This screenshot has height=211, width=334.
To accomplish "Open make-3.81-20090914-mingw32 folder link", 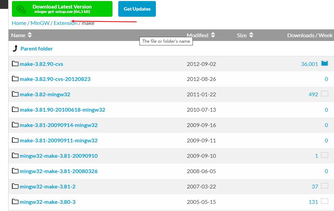I will (58, 125).
